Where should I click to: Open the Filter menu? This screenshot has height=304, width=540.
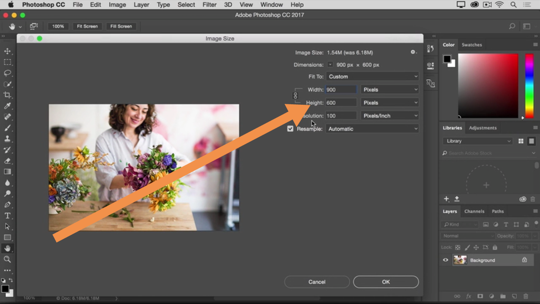pyautogui.click(x=209, y=5)
